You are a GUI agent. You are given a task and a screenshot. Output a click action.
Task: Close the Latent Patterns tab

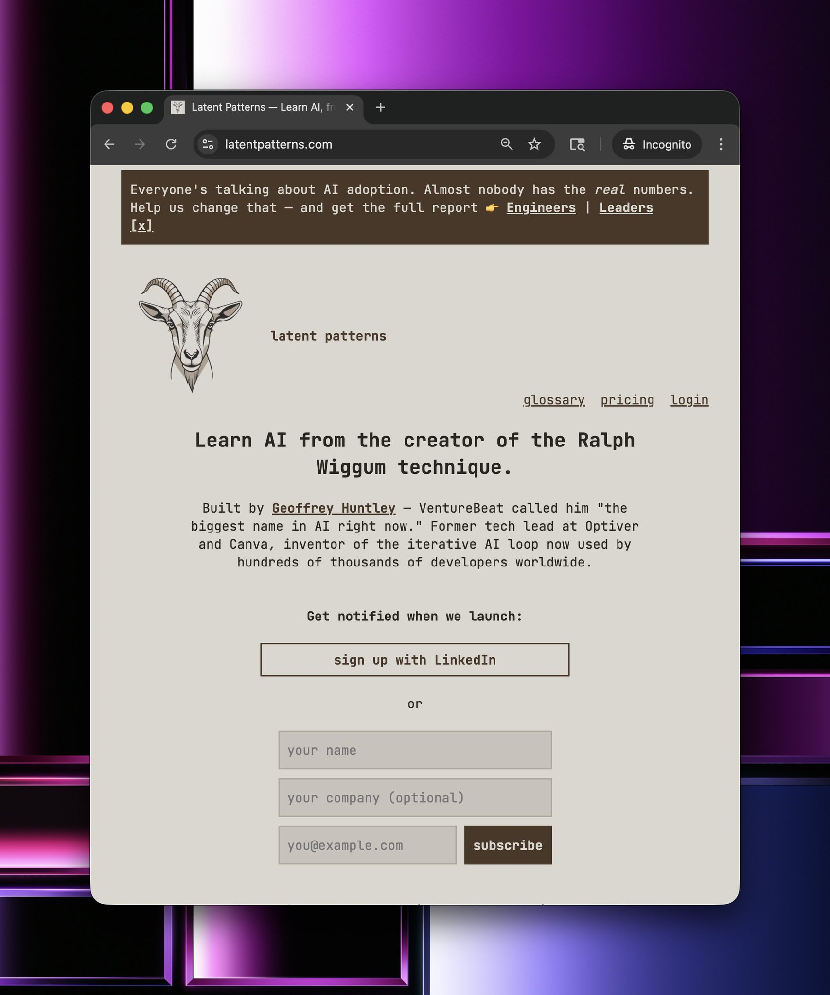coord(350,107)
